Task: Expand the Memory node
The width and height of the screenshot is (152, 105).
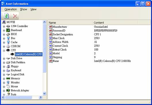Action: [x=4, y=79]
